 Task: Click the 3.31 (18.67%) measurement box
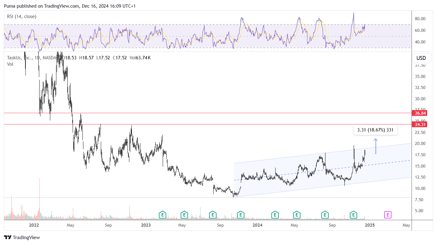coord(375,130)
